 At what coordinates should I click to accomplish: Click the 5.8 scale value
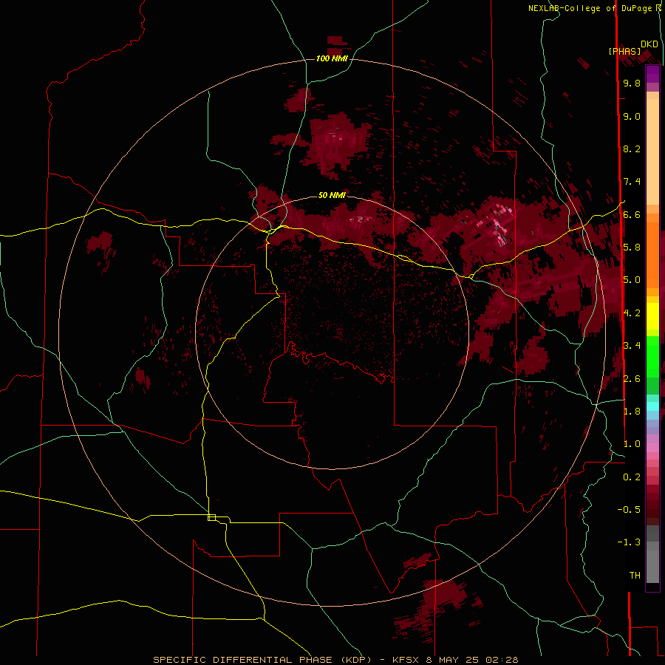pos(632,248)
